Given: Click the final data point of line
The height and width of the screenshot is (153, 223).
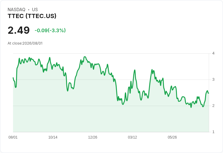Looking at the screenshot, I should pos(209,93).
